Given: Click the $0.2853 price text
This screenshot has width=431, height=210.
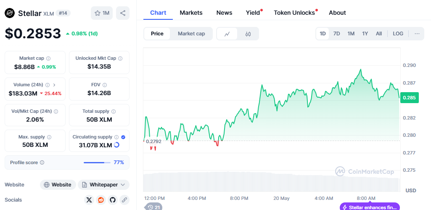Looking at the screenshot, I should [33, 34].
